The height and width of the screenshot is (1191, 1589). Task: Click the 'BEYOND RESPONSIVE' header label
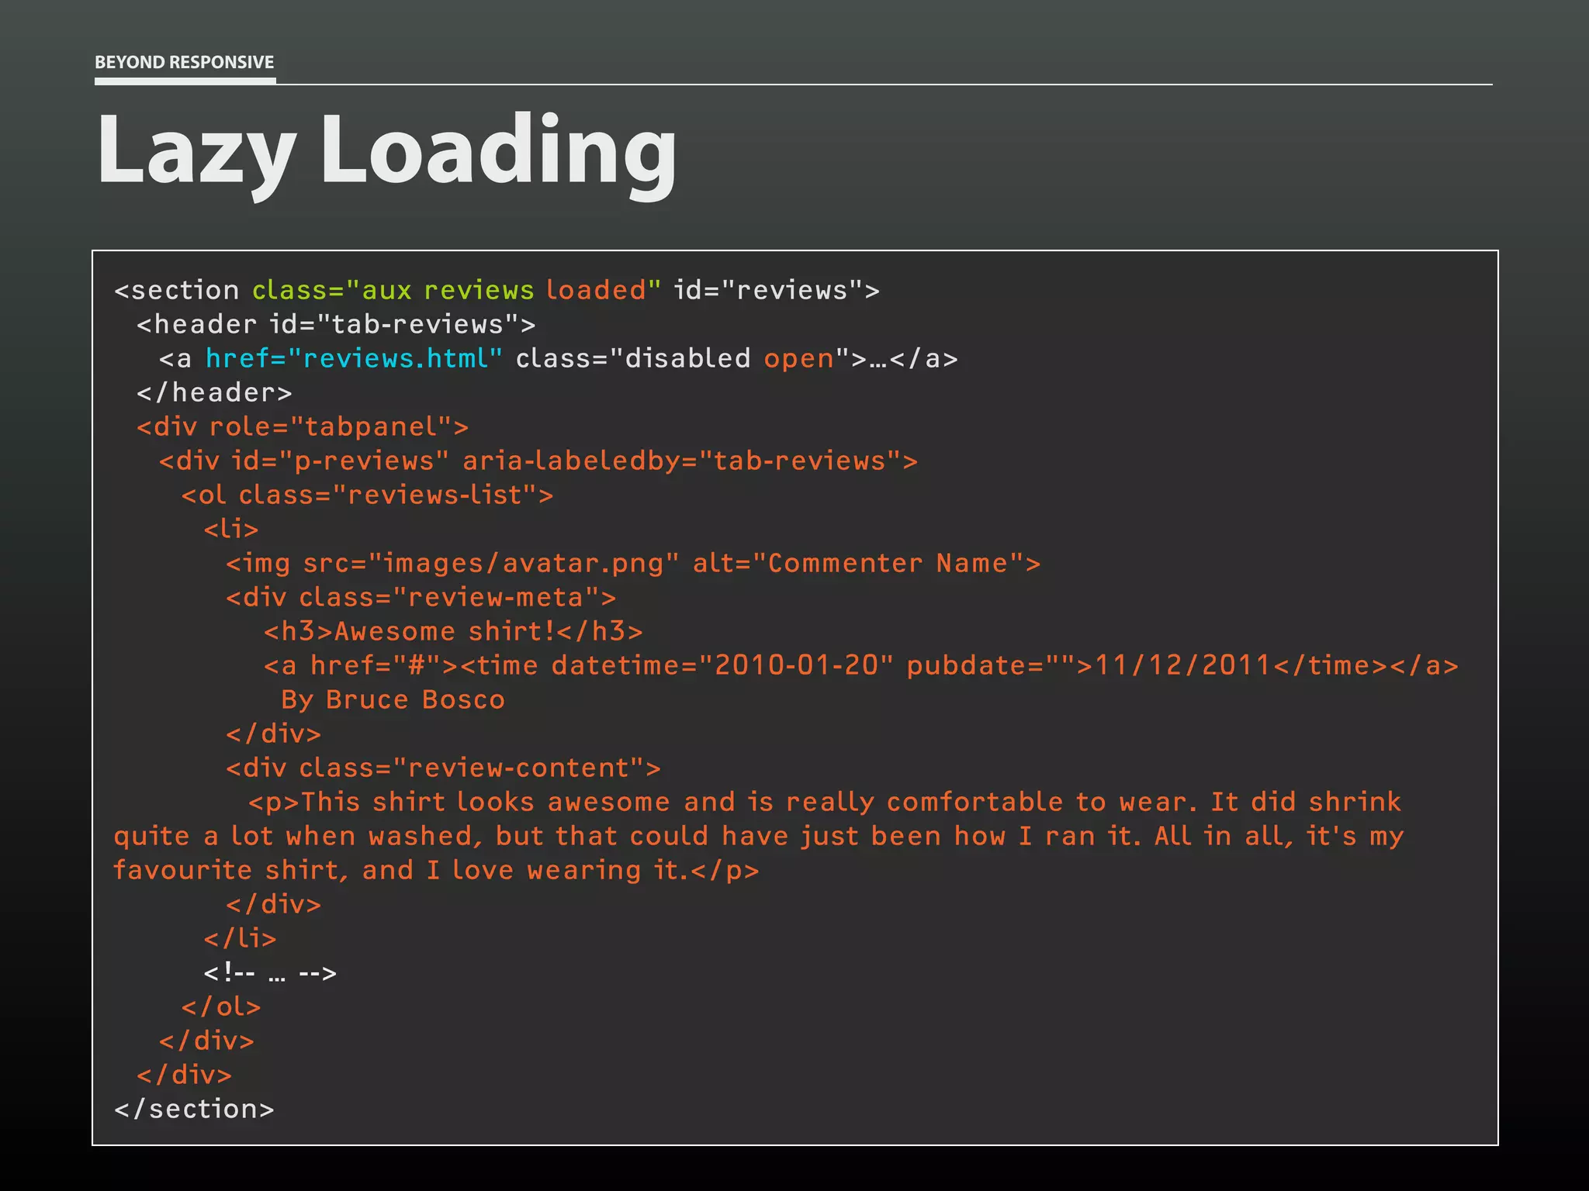[185, 62]
